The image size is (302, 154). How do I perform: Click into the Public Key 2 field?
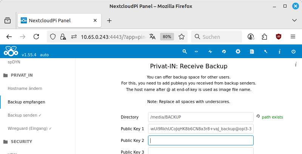(200, 140)
